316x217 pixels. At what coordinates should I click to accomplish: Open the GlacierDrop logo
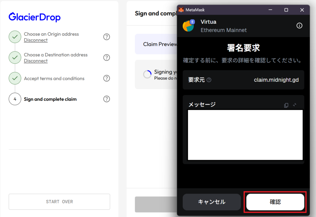35,17
